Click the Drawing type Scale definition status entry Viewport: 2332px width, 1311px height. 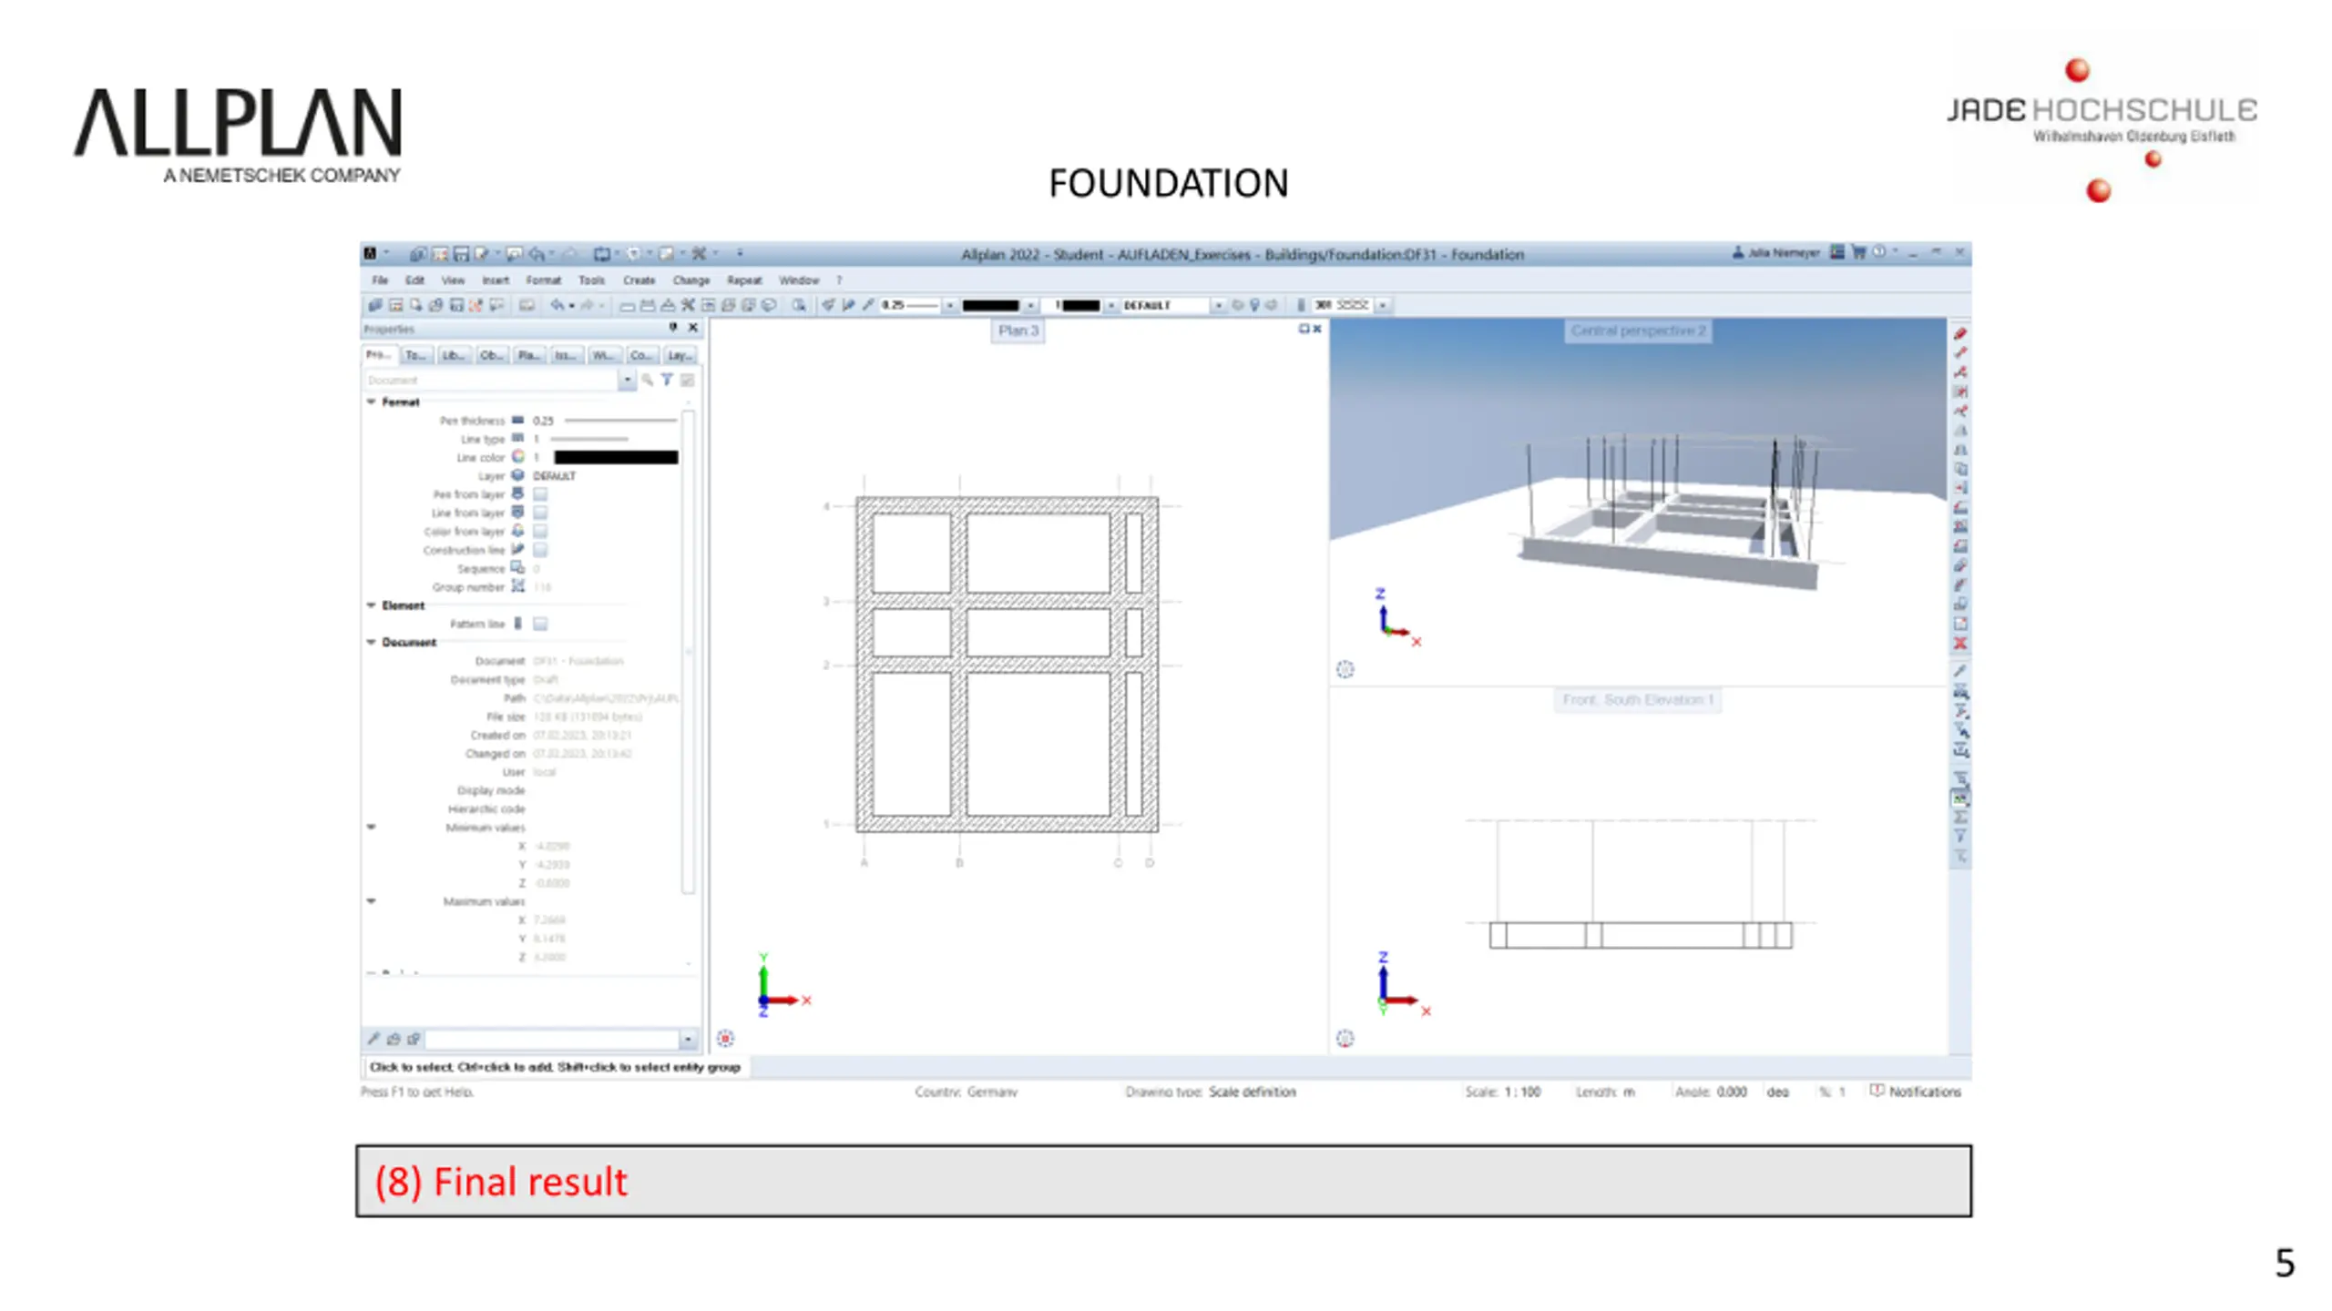[1210, 1091]
